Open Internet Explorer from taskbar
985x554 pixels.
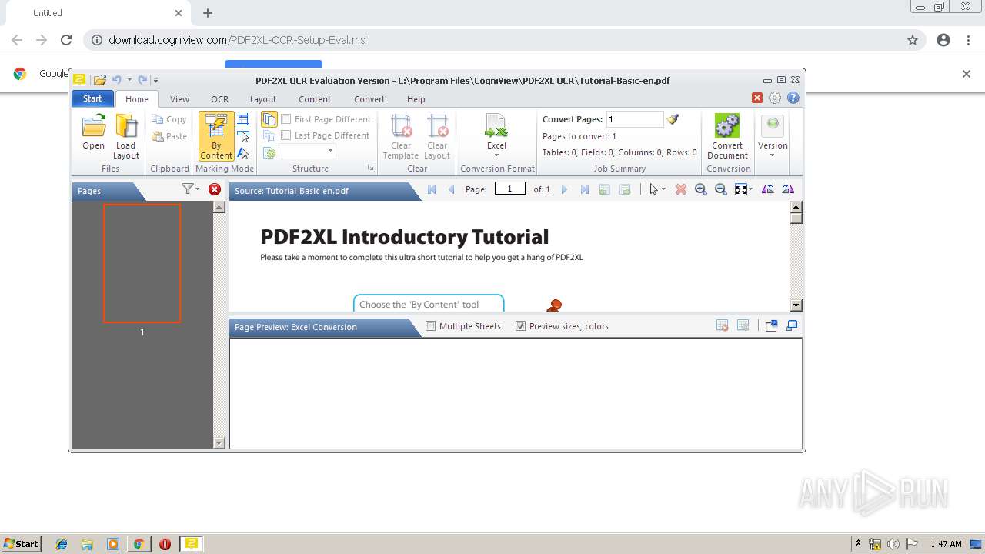tap(62, 544)
